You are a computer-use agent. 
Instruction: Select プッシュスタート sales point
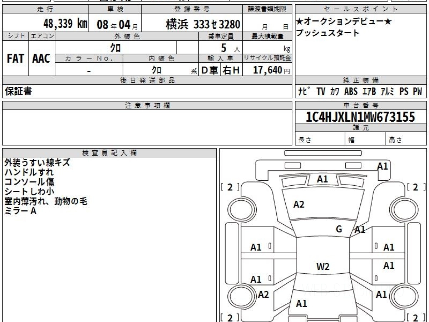[327, 33]
